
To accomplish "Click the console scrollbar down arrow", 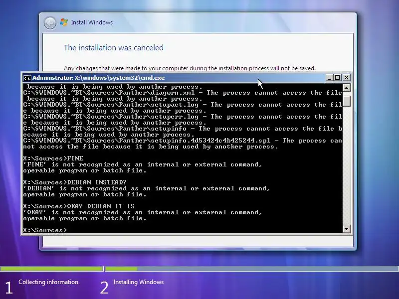I will [x=346, y=229].
